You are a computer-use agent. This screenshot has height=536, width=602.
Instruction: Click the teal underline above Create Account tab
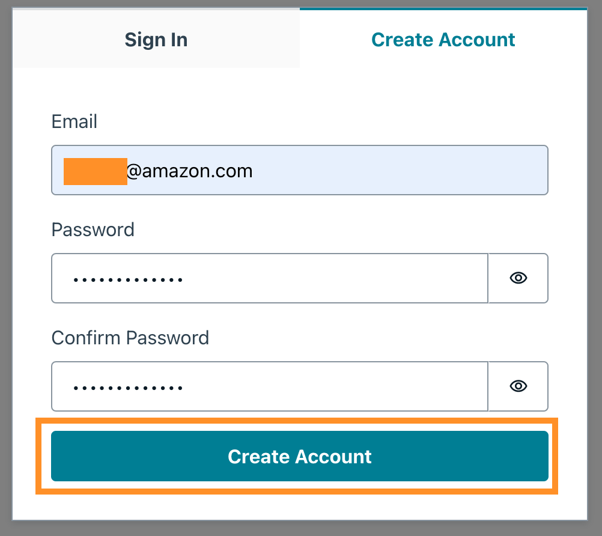click(443, 8)
